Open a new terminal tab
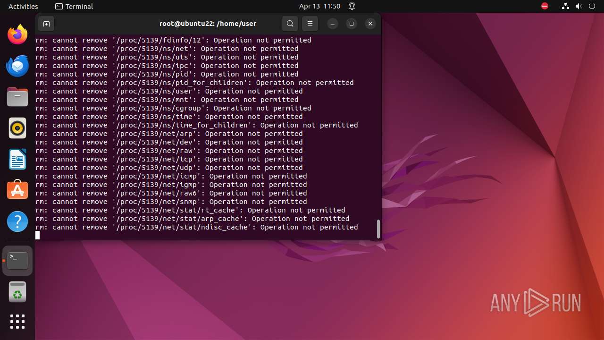604x340 pixels. coord(46,24)
